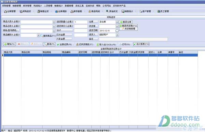
Task: Open 仓库调拨 toolbar item
Action: point(61,12)
